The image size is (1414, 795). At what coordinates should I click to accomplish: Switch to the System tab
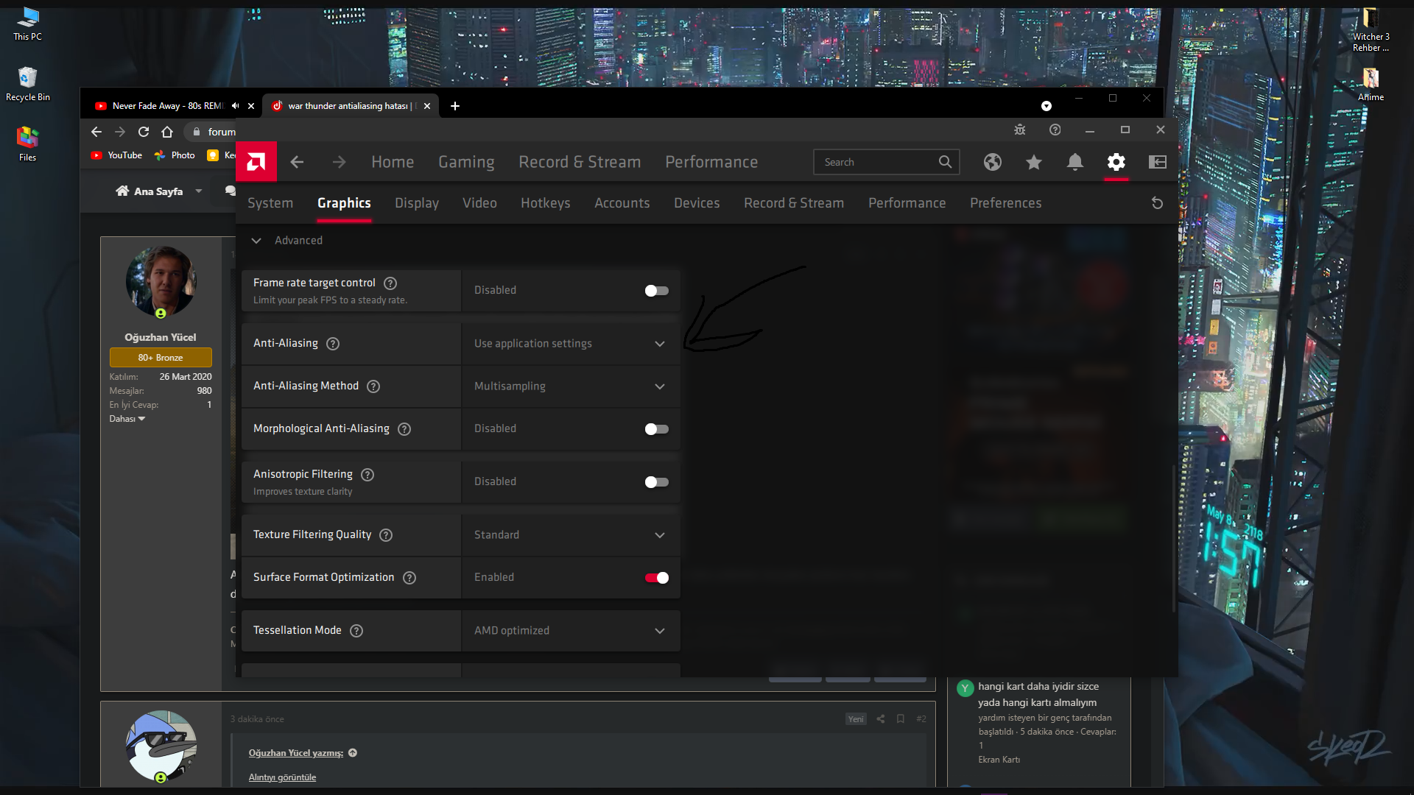[x=270, y=203]
